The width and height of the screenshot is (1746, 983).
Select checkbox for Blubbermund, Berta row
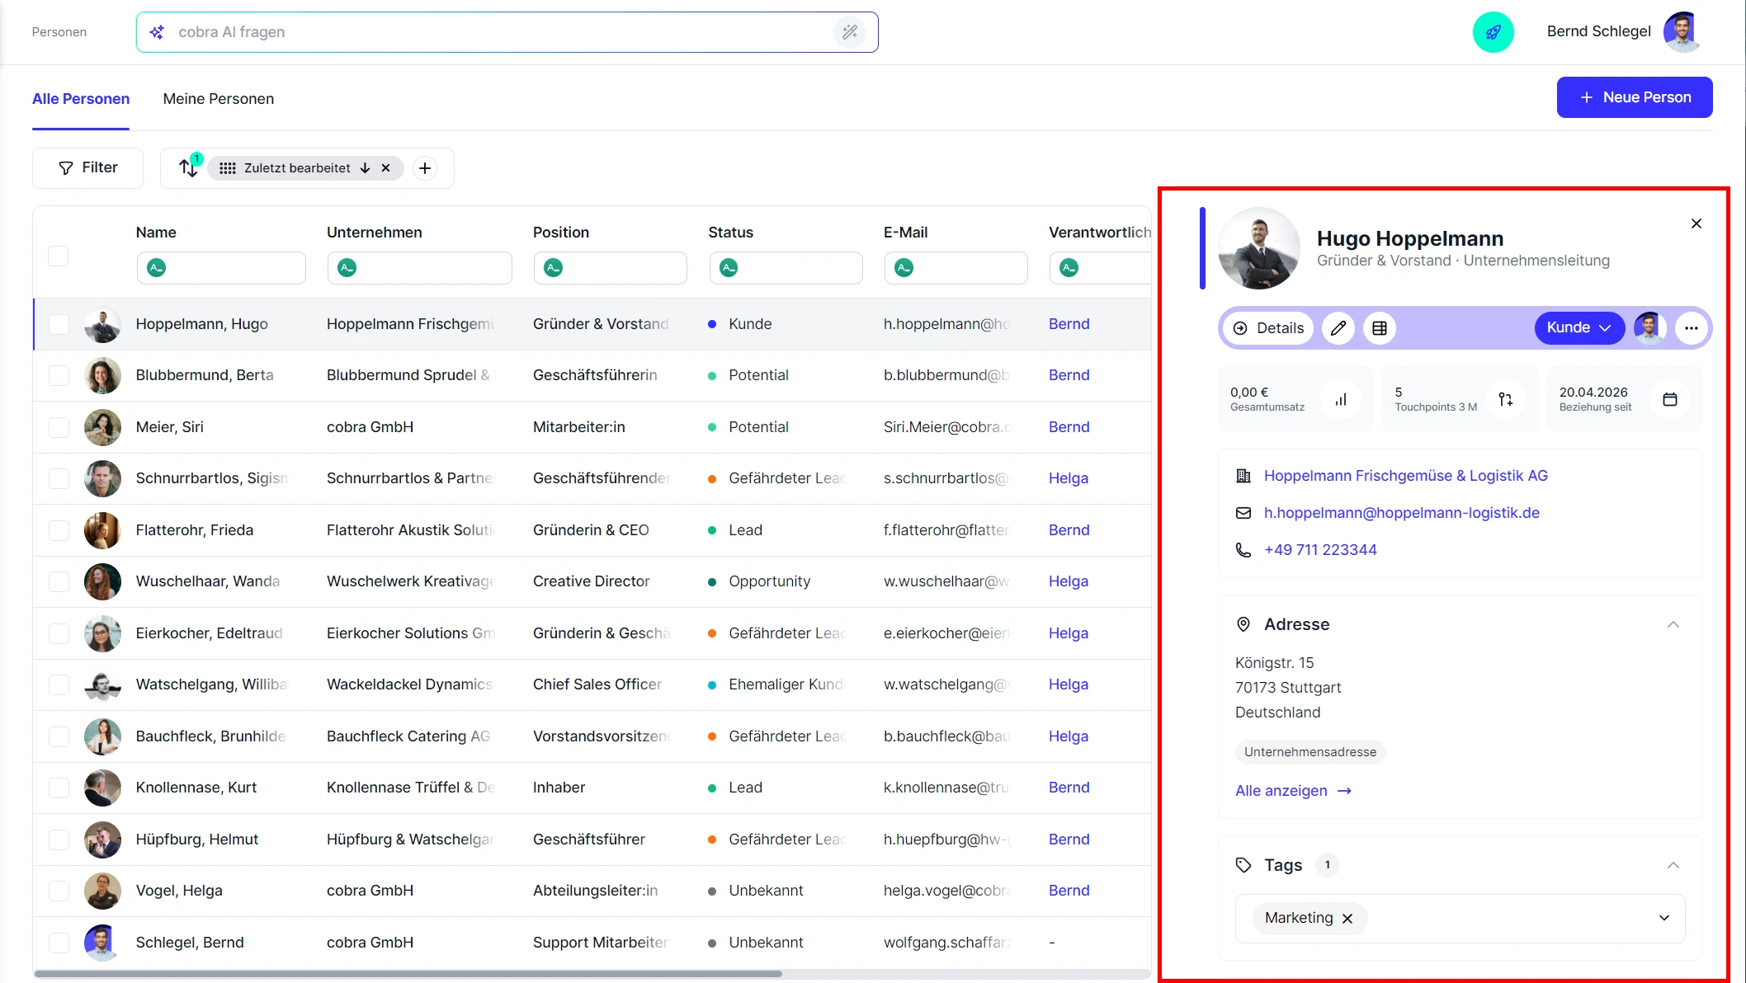point(59,375)
